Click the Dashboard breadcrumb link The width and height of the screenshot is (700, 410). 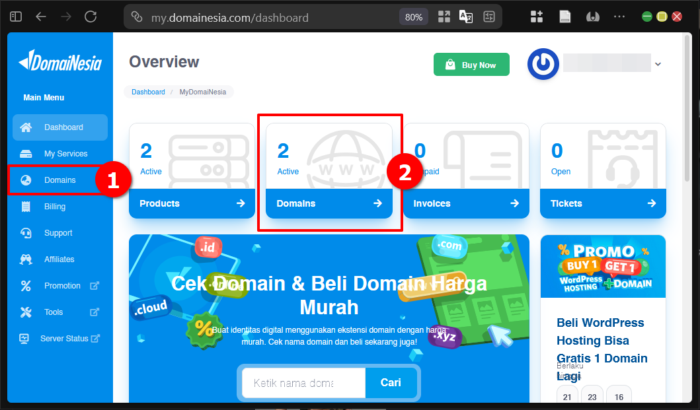click(x=148, y=92)
